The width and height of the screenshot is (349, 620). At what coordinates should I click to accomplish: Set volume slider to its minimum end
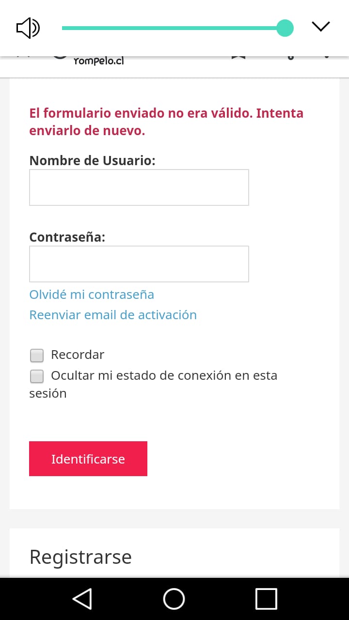point(63,28)
